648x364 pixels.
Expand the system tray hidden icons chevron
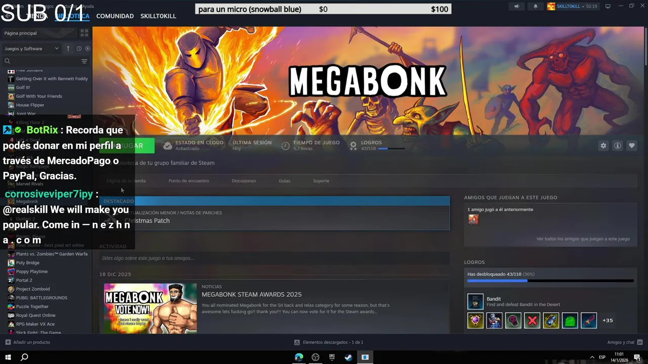click(592, 357)
